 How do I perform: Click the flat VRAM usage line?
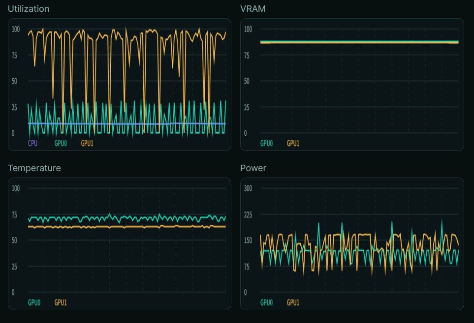pyautogui.click(x=359, y=42)
